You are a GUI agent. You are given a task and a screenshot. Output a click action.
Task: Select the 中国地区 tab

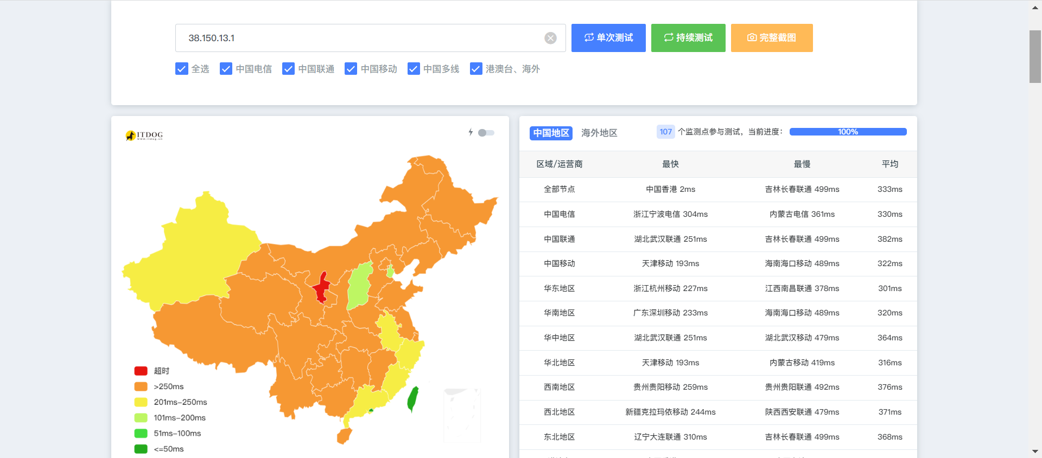551,133
